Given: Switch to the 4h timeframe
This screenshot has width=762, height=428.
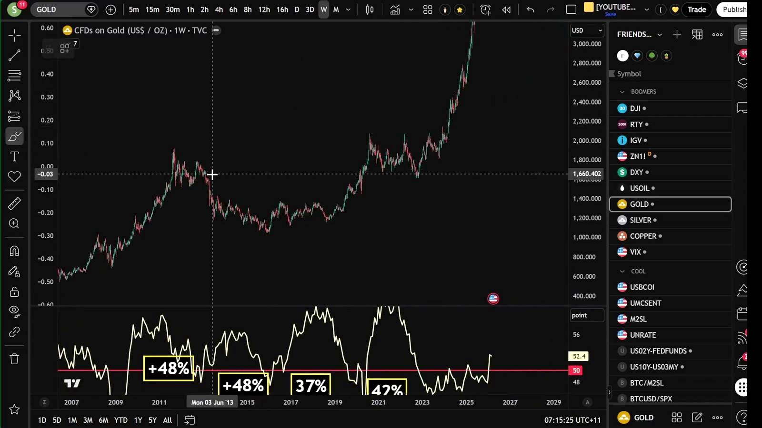Looking at the screenshot, I should coord(219,10).
